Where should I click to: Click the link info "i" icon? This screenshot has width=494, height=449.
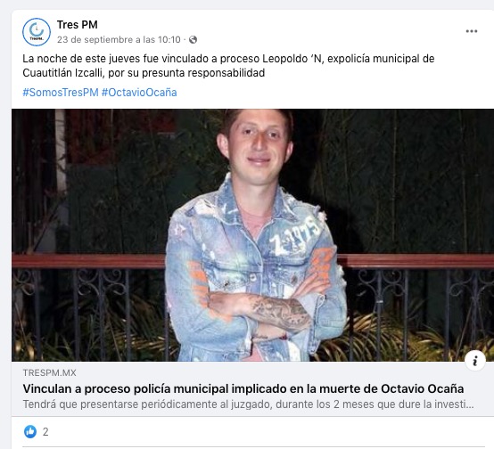474,361
